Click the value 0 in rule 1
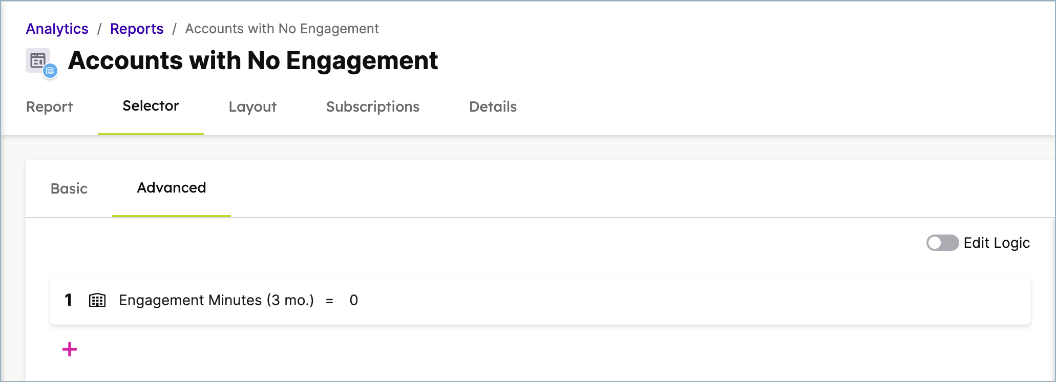 pos(353,300)
